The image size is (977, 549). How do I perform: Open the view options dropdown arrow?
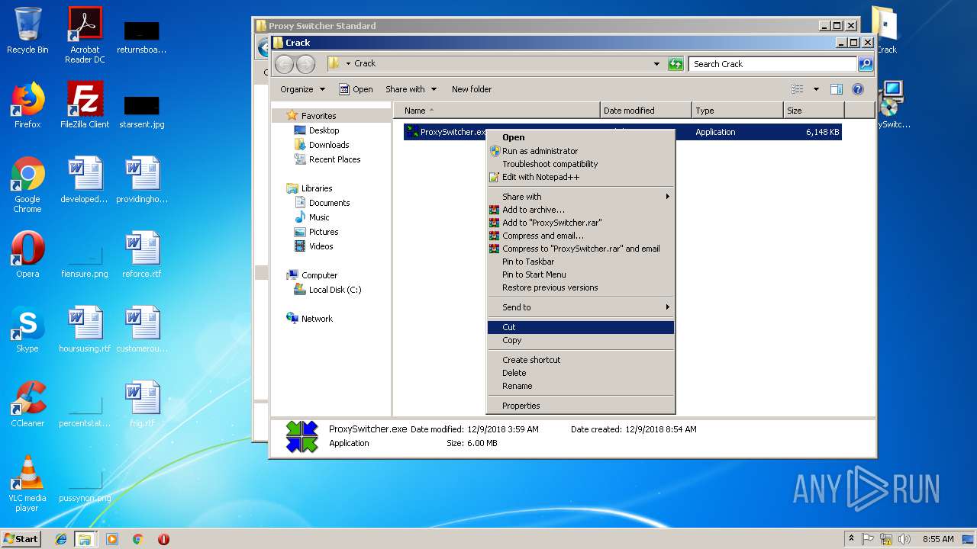[815, 89]
